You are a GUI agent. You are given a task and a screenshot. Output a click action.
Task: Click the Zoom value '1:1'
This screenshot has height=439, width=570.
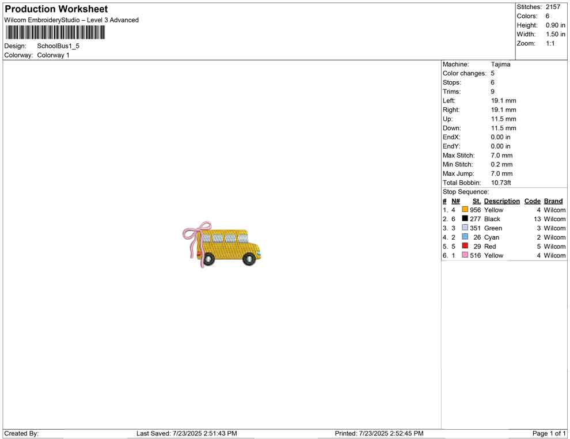tap(550, 43)
